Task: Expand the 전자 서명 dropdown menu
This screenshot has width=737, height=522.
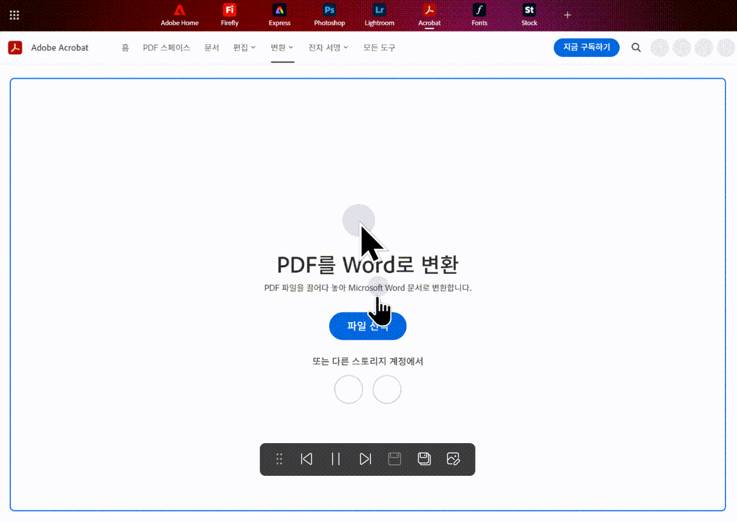Action: coord(328,47)
